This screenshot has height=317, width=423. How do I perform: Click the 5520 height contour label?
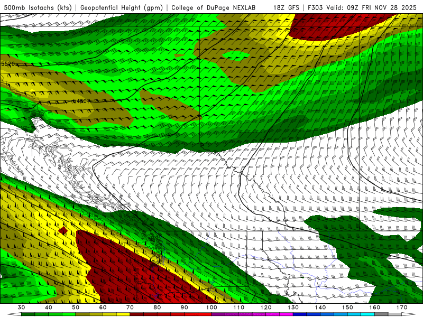8,64
